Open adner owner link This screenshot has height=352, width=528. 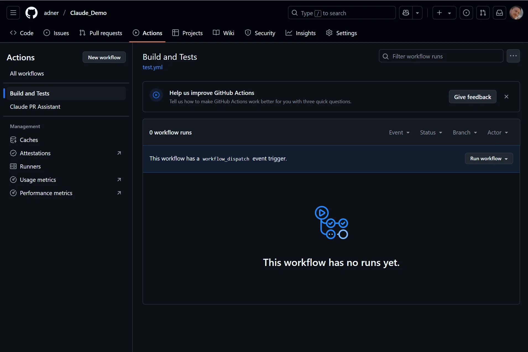51,13
